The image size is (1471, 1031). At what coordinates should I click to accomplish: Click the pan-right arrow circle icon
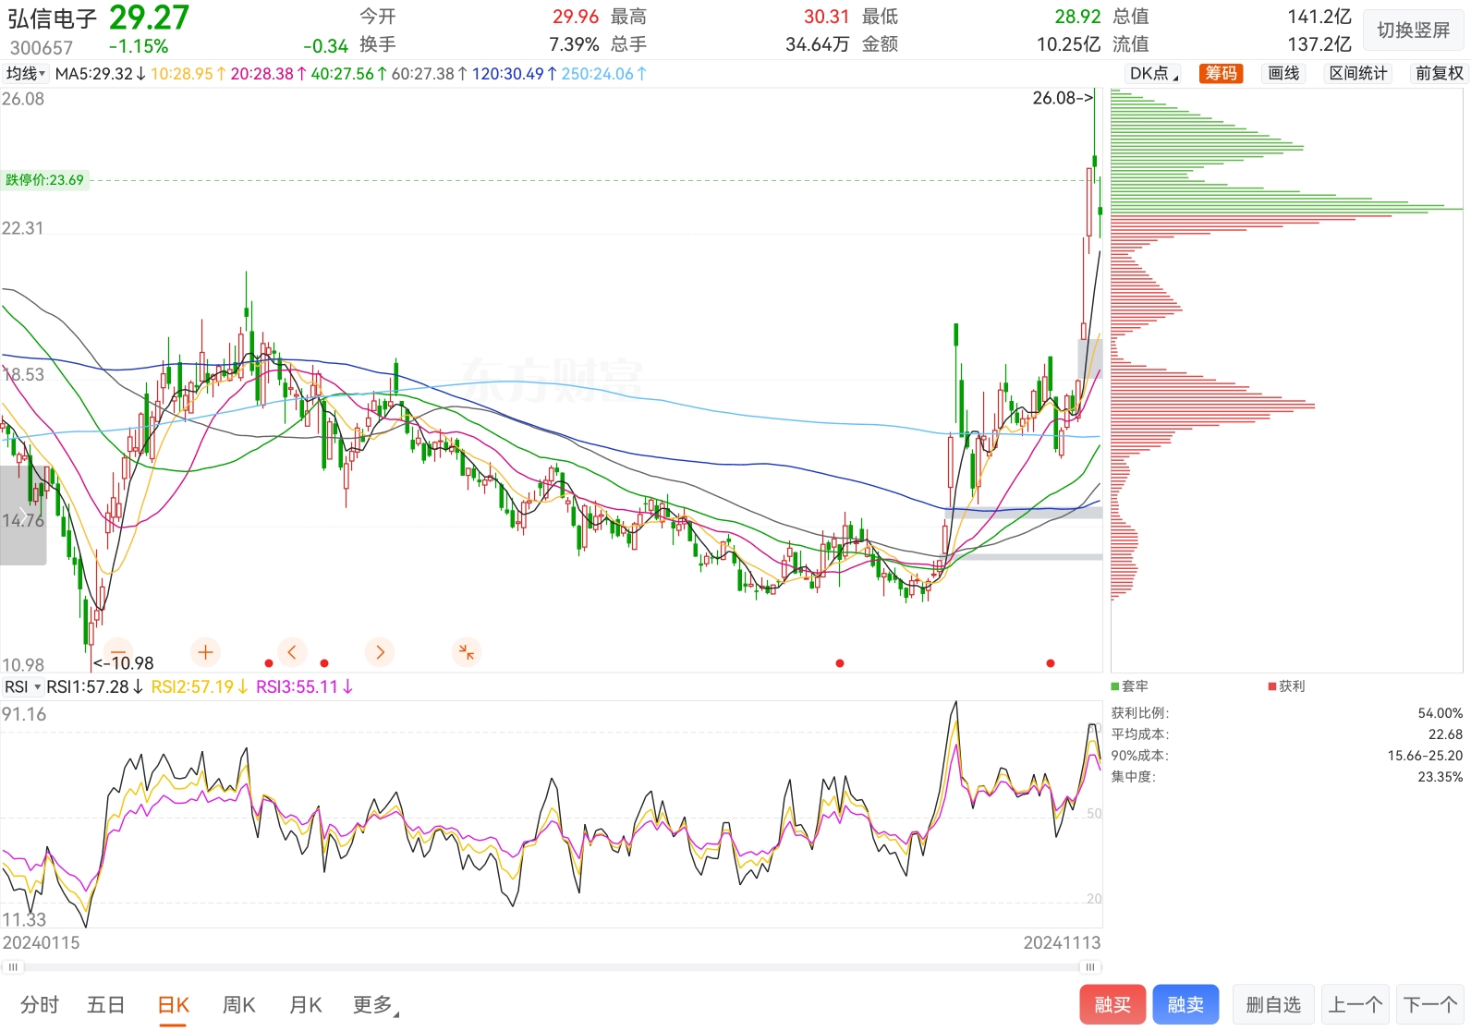380,652
